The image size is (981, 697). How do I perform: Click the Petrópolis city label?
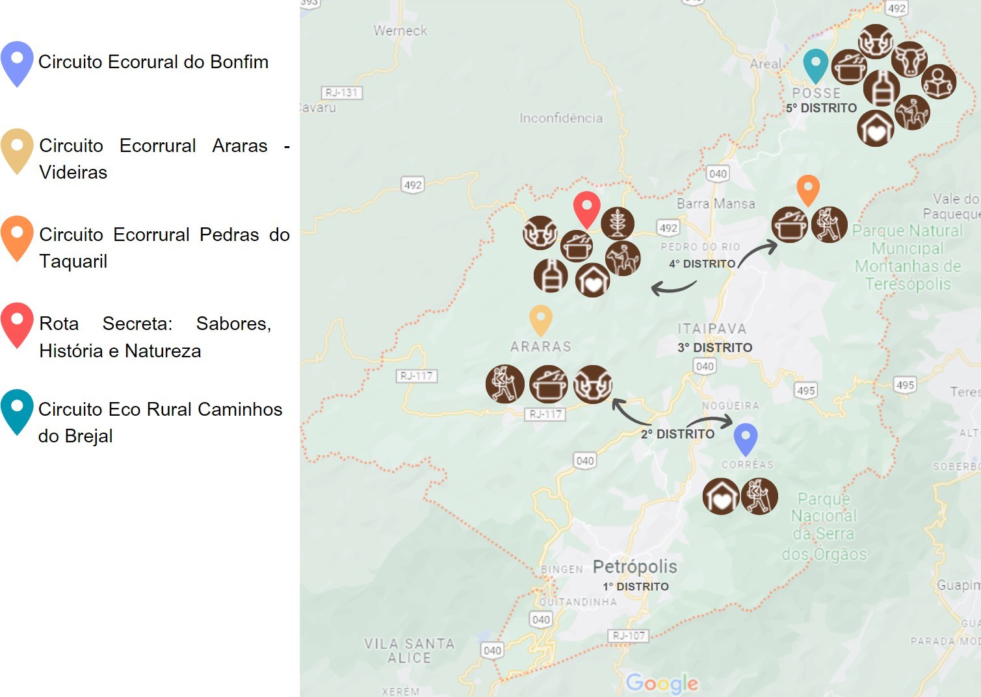coord(634,566)
